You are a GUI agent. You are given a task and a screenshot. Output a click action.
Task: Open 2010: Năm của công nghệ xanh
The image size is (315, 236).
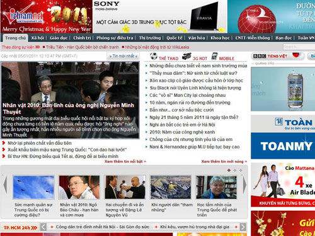tap(182, 132)
